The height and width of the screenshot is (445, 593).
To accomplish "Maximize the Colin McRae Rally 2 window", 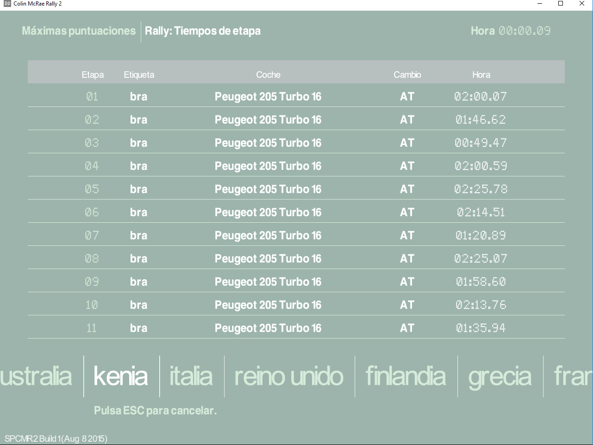I will click(560, 4).
